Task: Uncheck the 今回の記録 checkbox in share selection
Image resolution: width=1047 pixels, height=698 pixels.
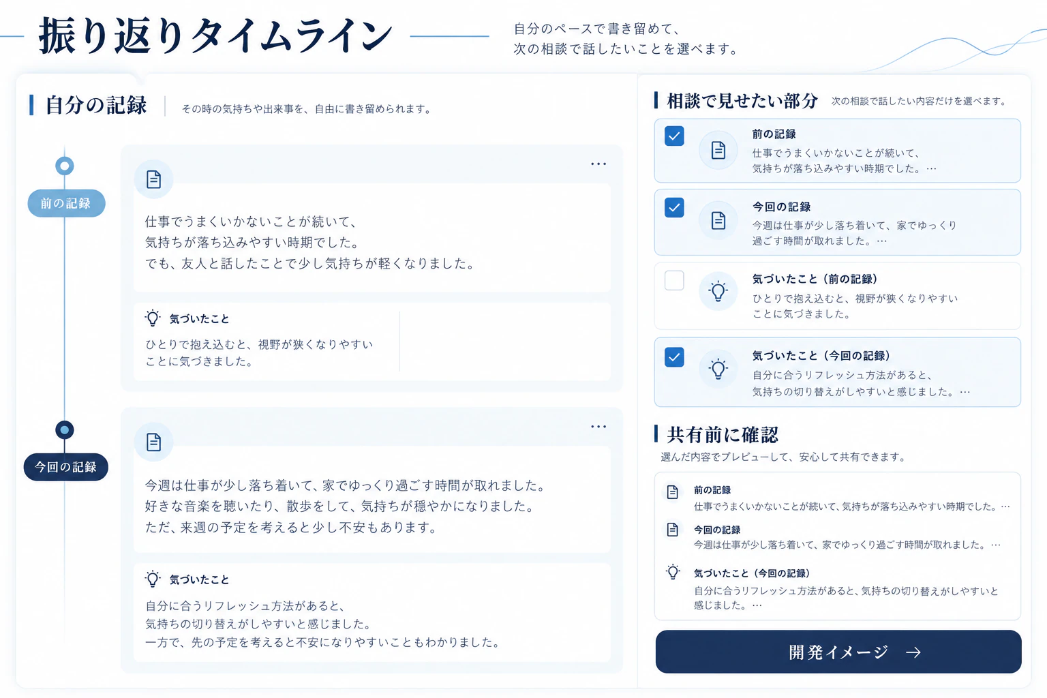Action: (x=674, y=207)
